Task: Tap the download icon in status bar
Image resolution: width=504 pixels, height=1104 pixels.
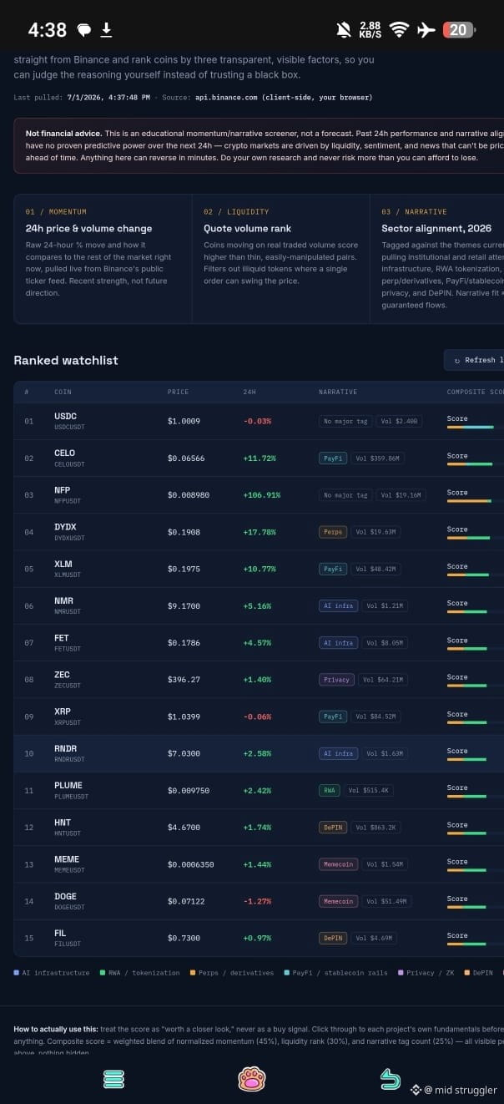Action: tap(106, 30)
